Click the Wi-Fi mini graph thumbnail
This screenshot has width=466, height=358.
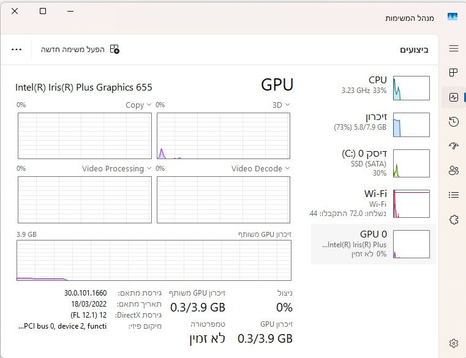point(412,204)
